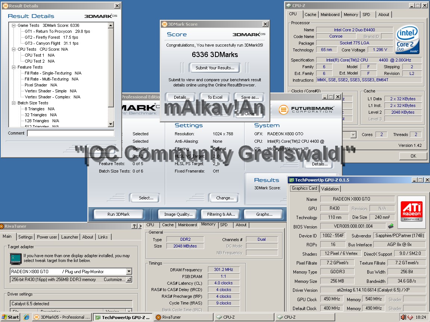Select 32 Triangles N/A row
430x322 pixels.
click(41, 115)
